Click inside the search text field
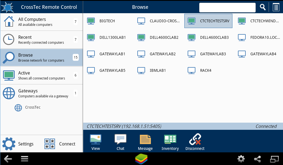Image resolution: width=283 pixels, height=165 pixels. coord(227,7)
